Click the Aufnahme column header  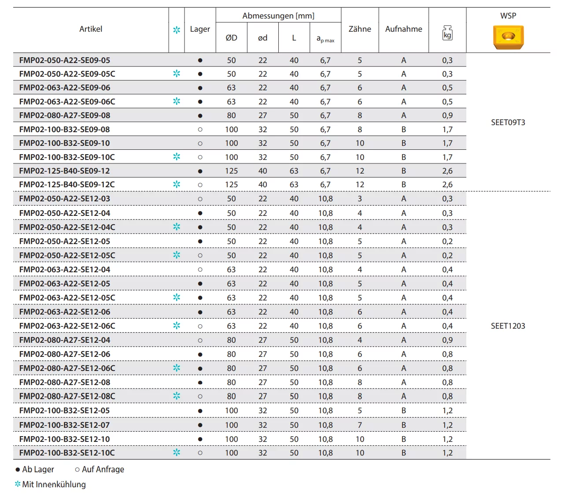point(403,29)
